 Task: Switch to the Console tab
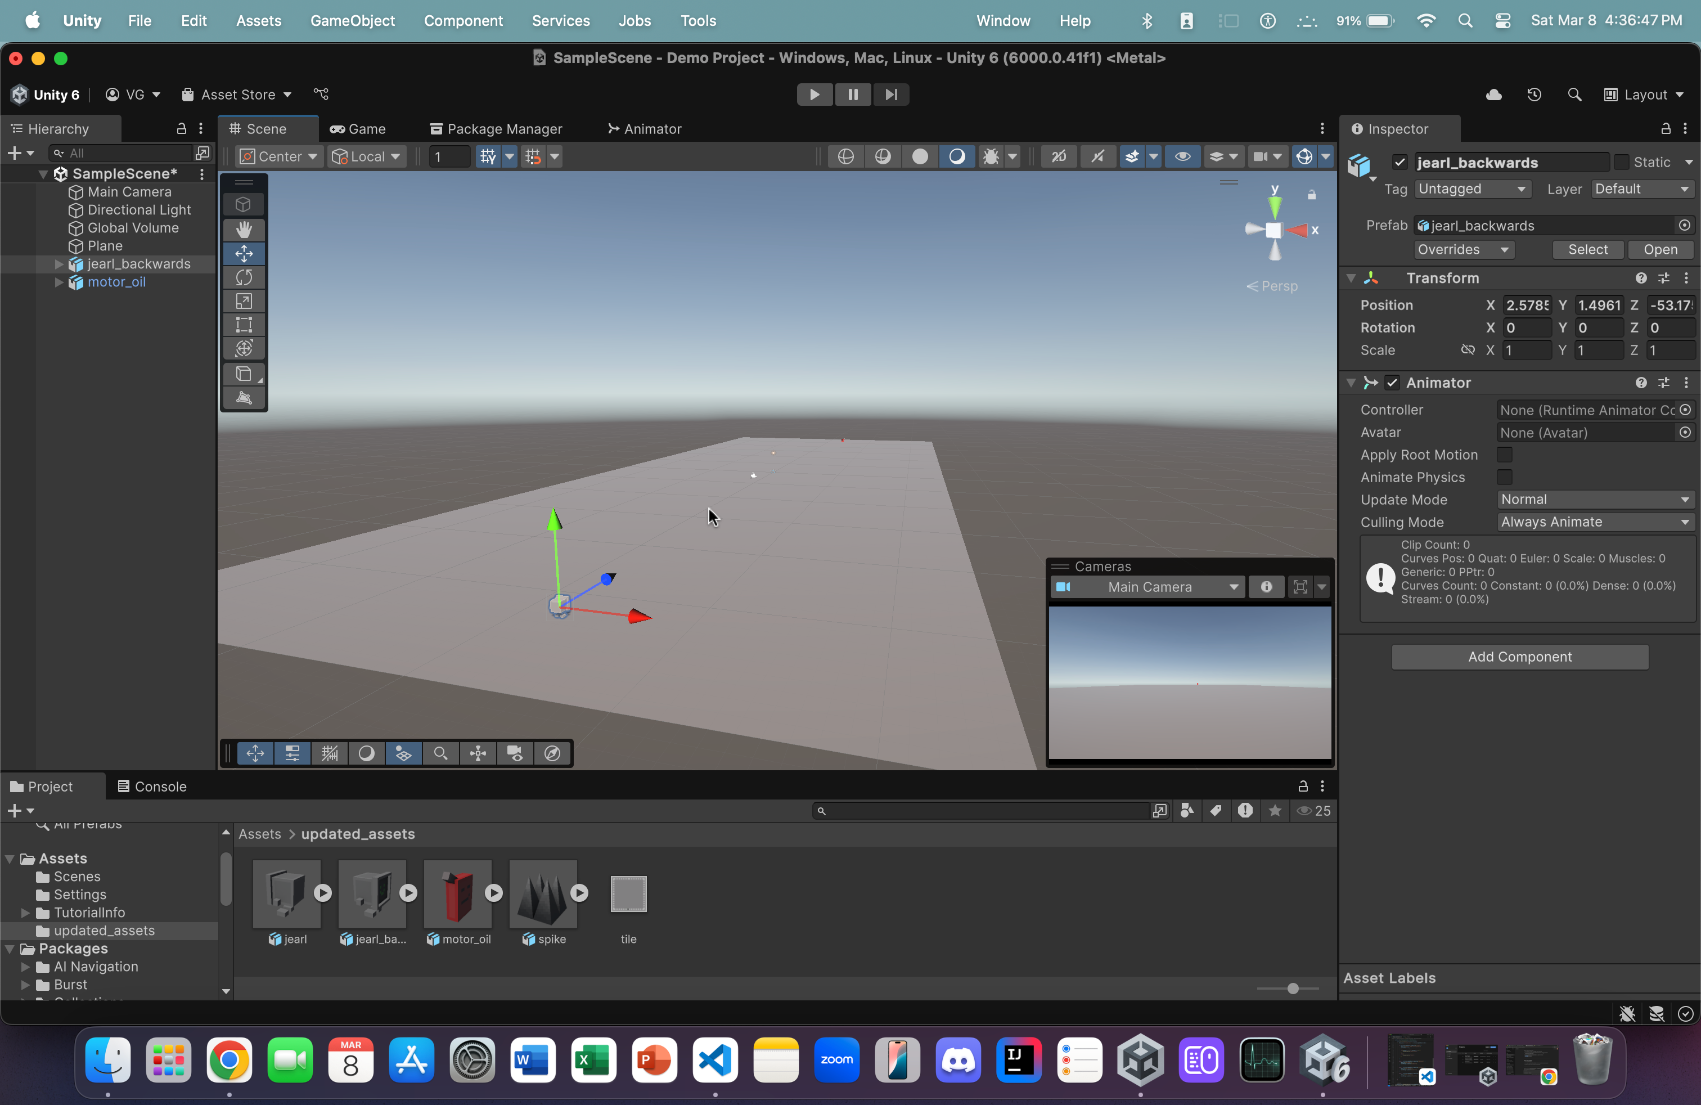coord(152,786)
